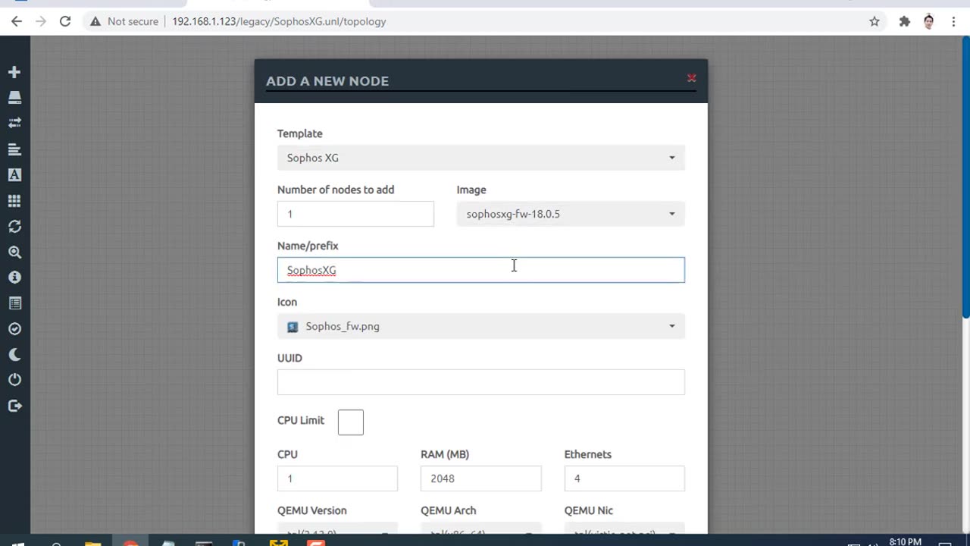Viewport: 970px width, 546px height.
Task: Open the Lab details list icon
Action: point(14,303)
